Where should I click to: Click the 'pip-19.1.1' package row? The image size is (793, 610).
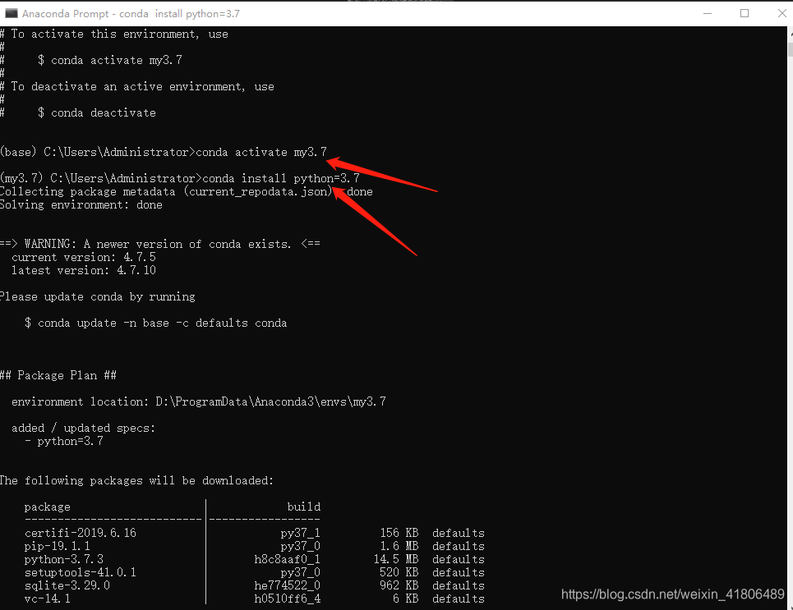pyautogui.click(x=255, y=546)
